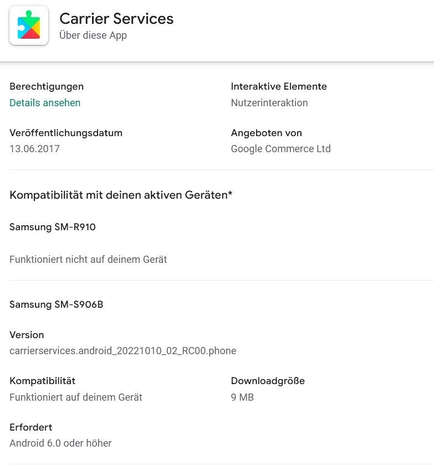Click the carrierservices.android version string
Screen dimensions: 434x466
click(x=123, y=351)
